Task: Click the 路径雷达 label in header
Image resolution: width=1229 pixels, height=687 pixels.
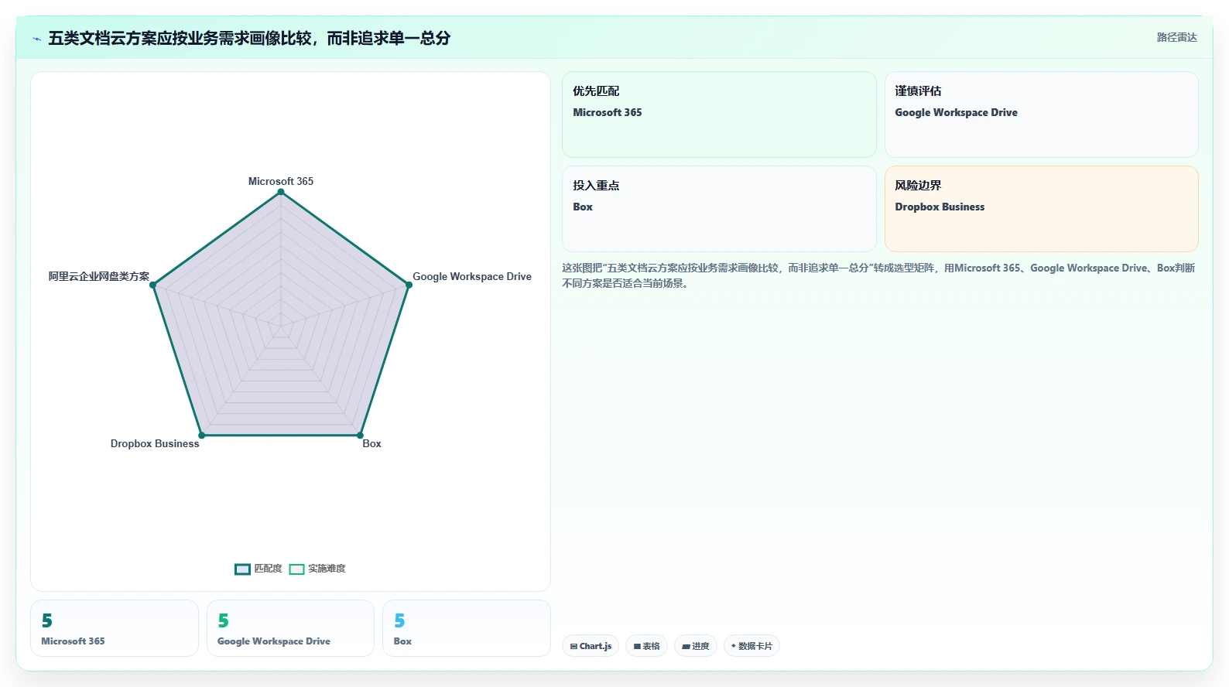Action: coord(1176,37)
